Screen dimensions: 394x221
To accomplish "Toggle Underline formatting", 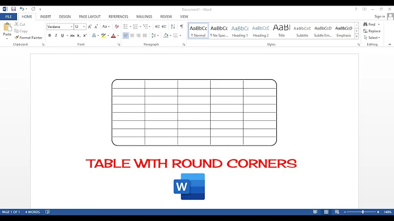I will [62, 36].
